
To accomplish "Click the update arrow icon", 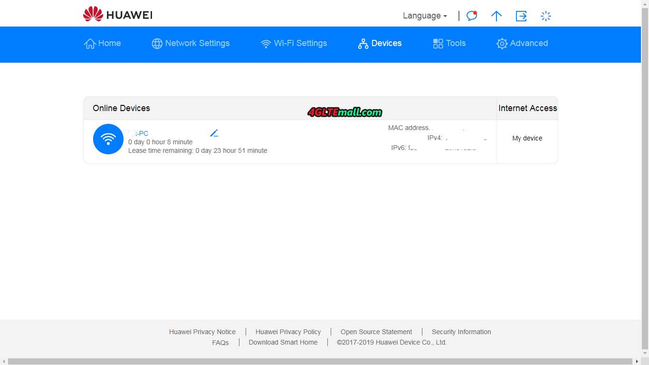I will click(496, 16).
